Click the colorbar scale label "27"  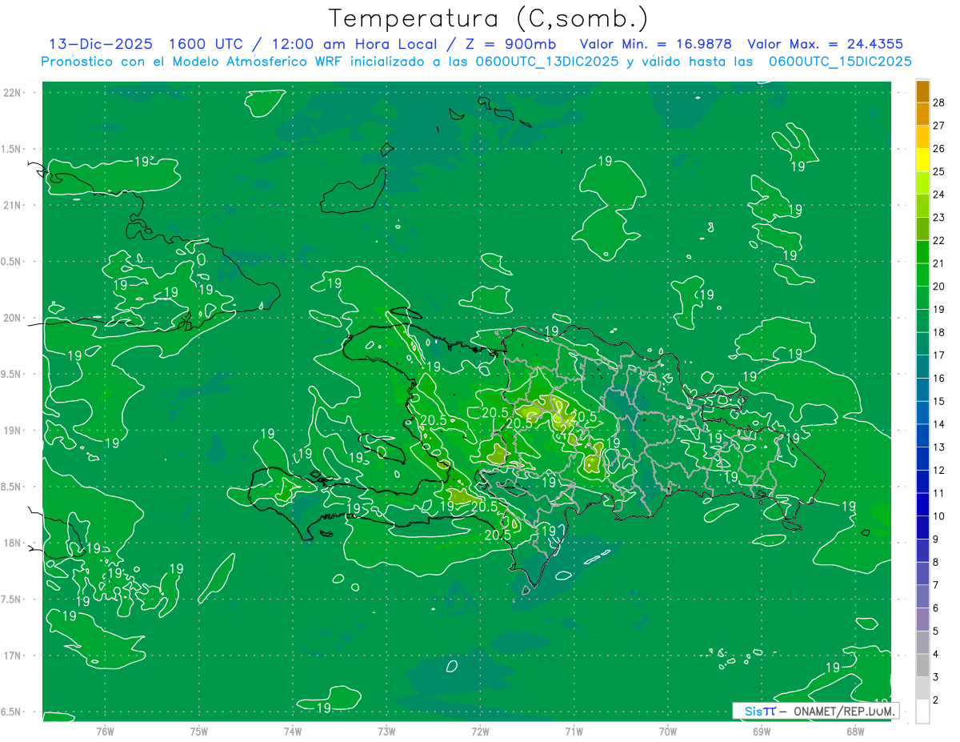click(939, 126)
